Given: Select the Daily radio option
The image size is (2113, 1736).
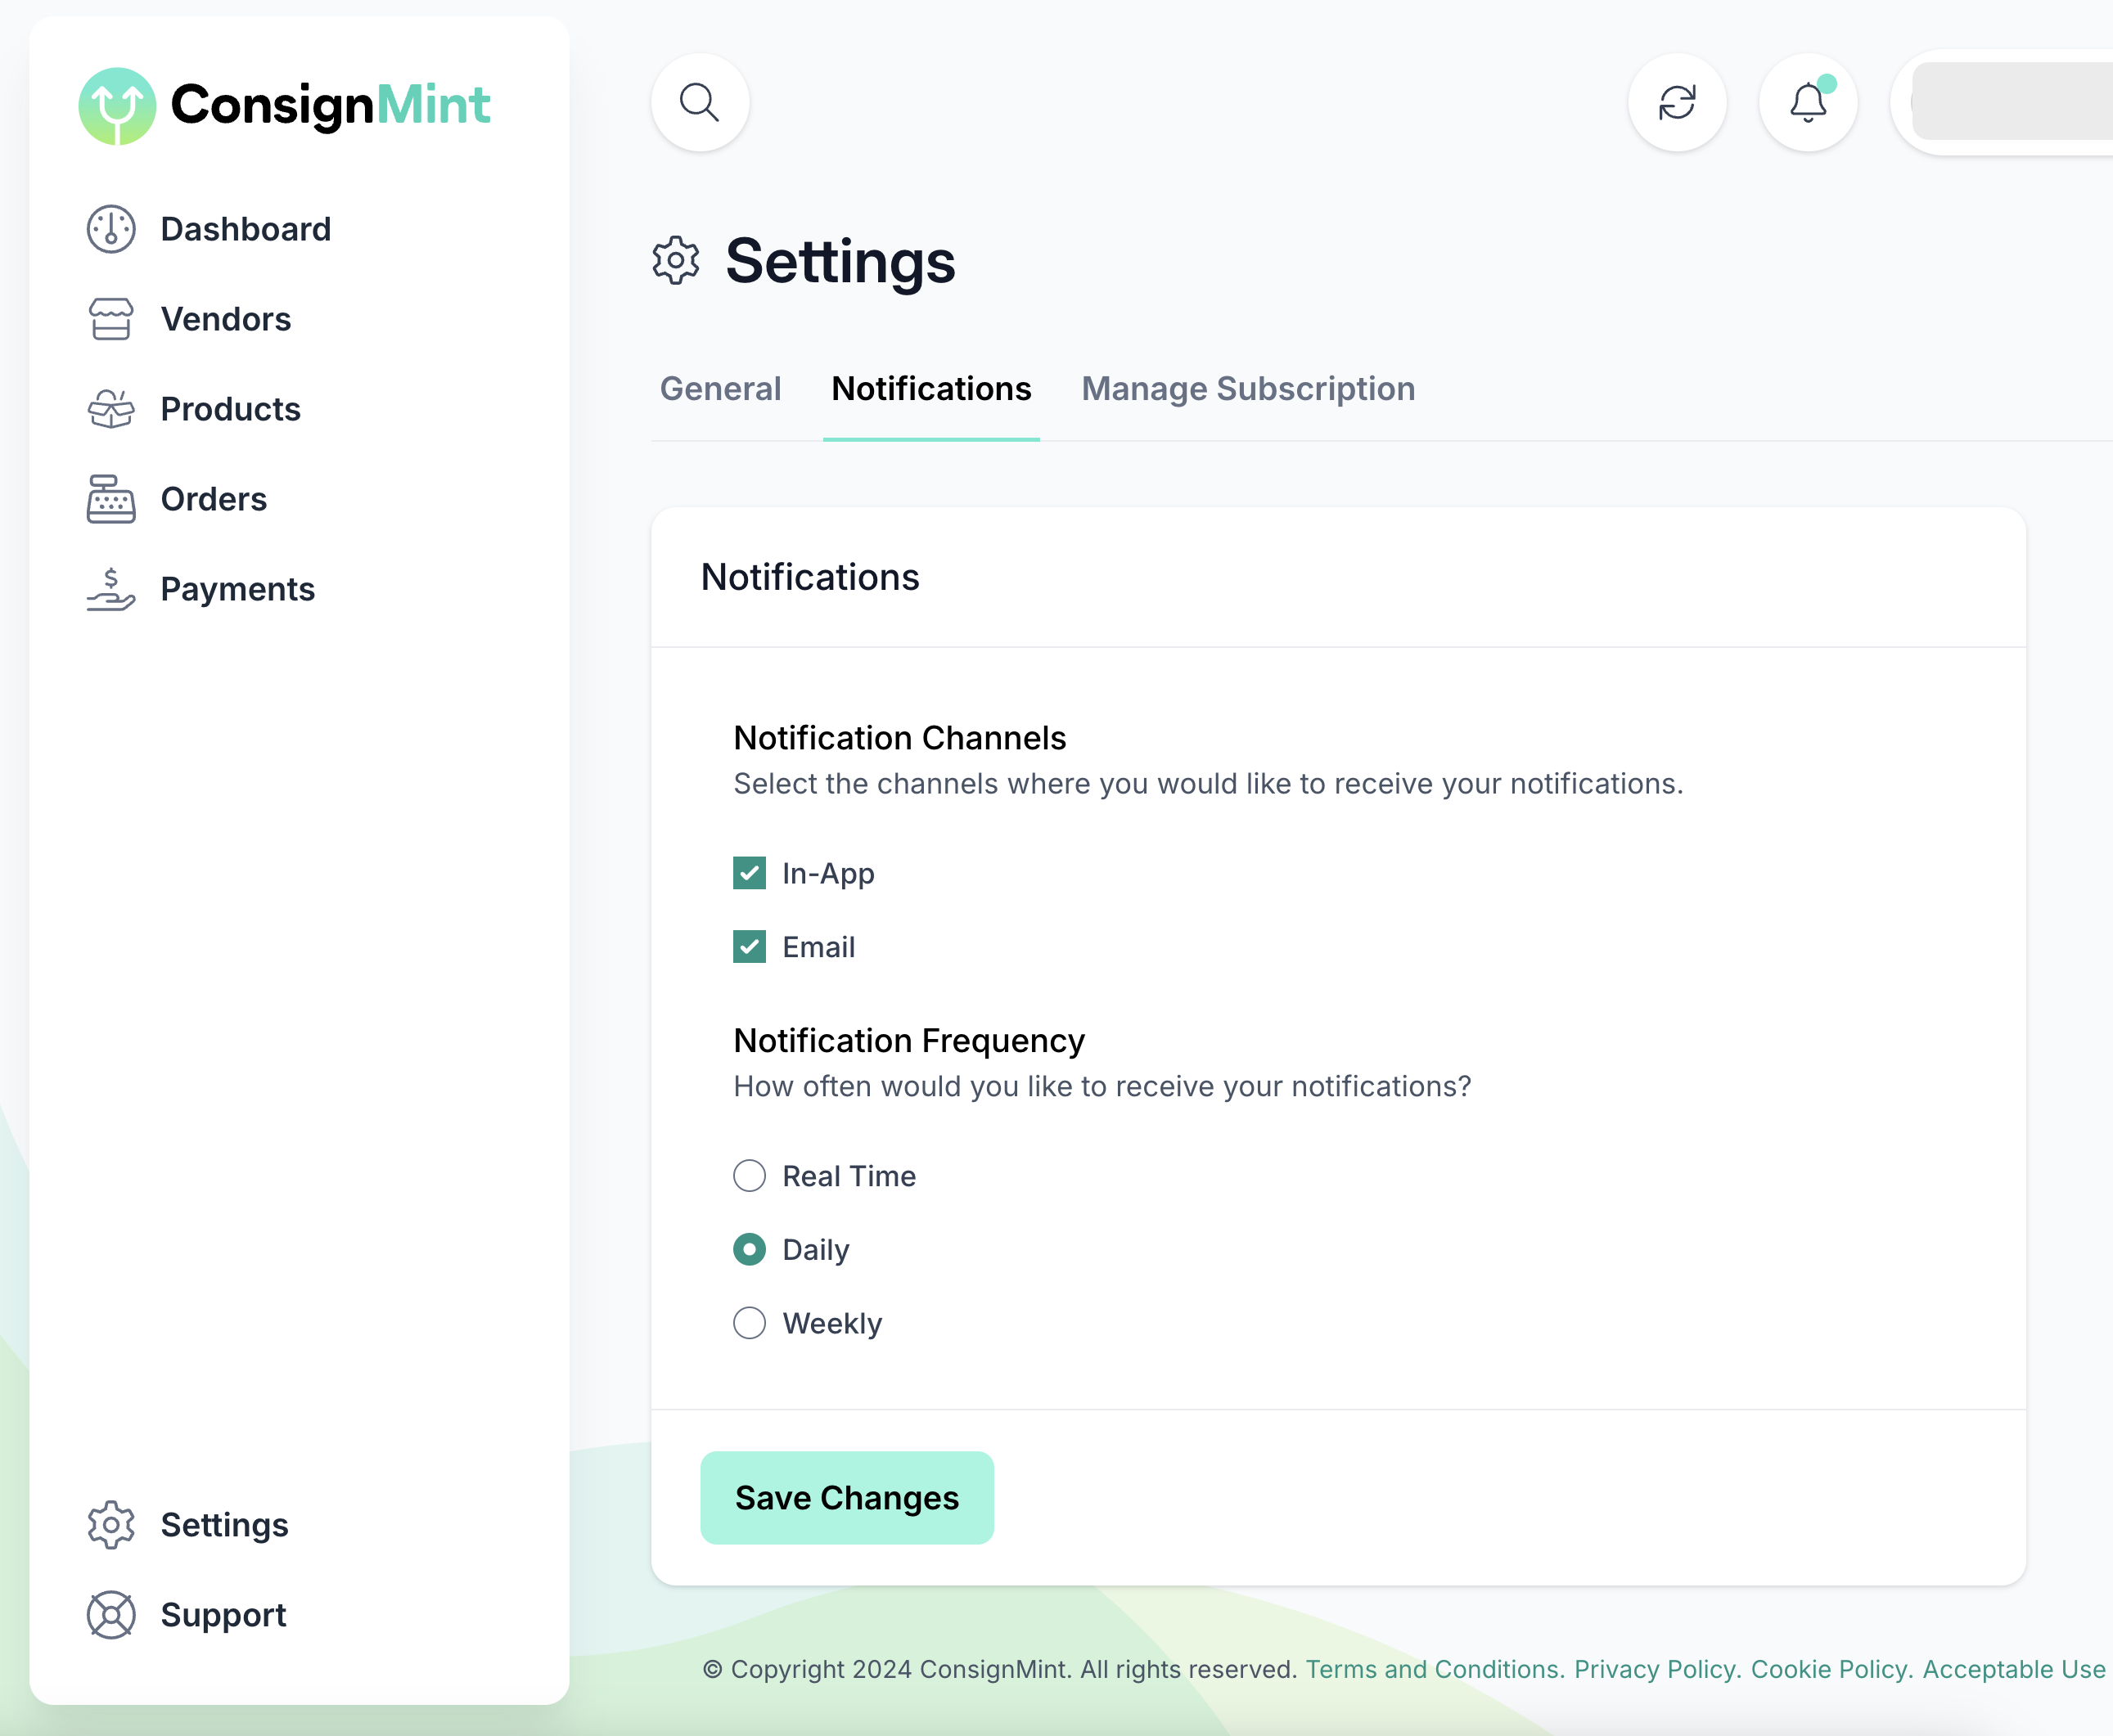Looking at the screenshot, I should (750, 1249).
